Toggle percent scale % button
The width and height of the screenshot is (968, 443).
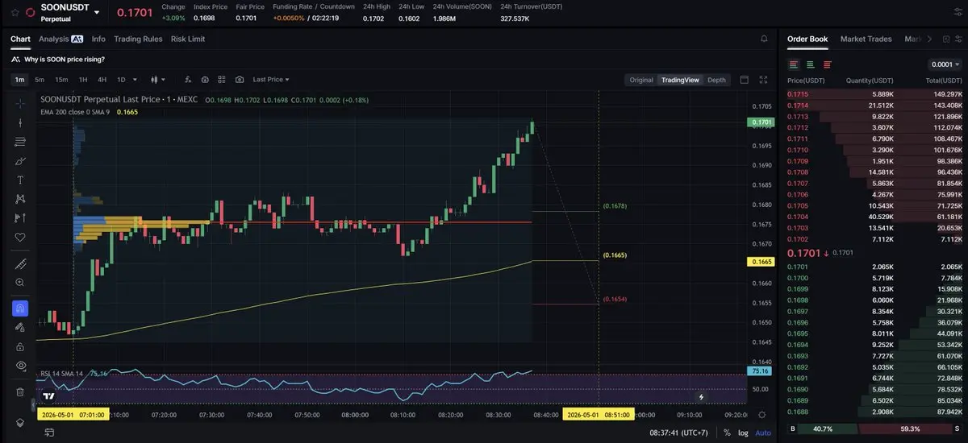pyautogui.click(x=727, y=433)
